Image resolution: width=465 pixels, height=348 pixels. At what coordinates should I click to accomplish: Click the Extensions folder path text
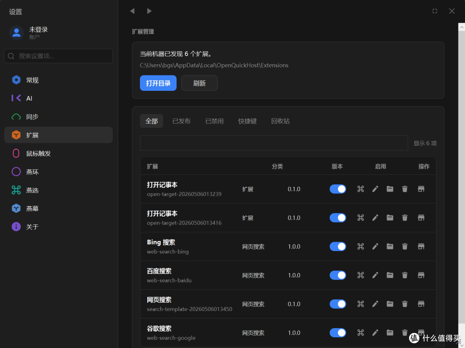coord(214,65)
